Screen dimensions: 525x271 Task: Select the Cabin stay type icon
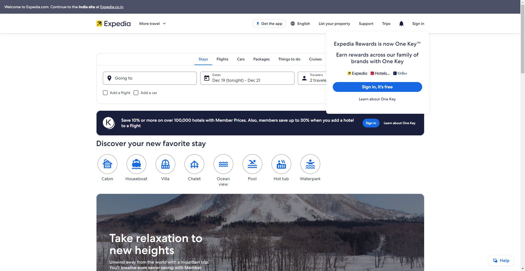coord(107,164)
